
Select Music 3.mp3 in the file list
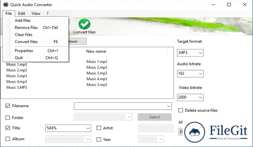(17, 76)
